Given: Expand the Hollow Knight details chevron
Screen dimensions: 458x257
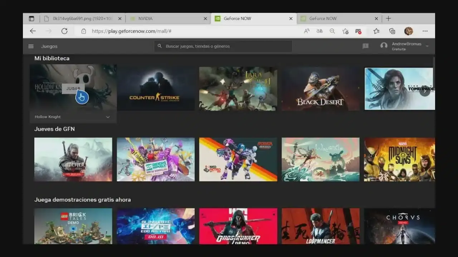Looking at the screenshot, I should click(108, 117).
